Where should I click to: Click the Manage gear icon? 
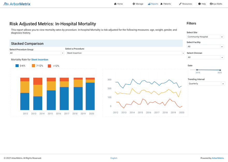tap(134, 4)
